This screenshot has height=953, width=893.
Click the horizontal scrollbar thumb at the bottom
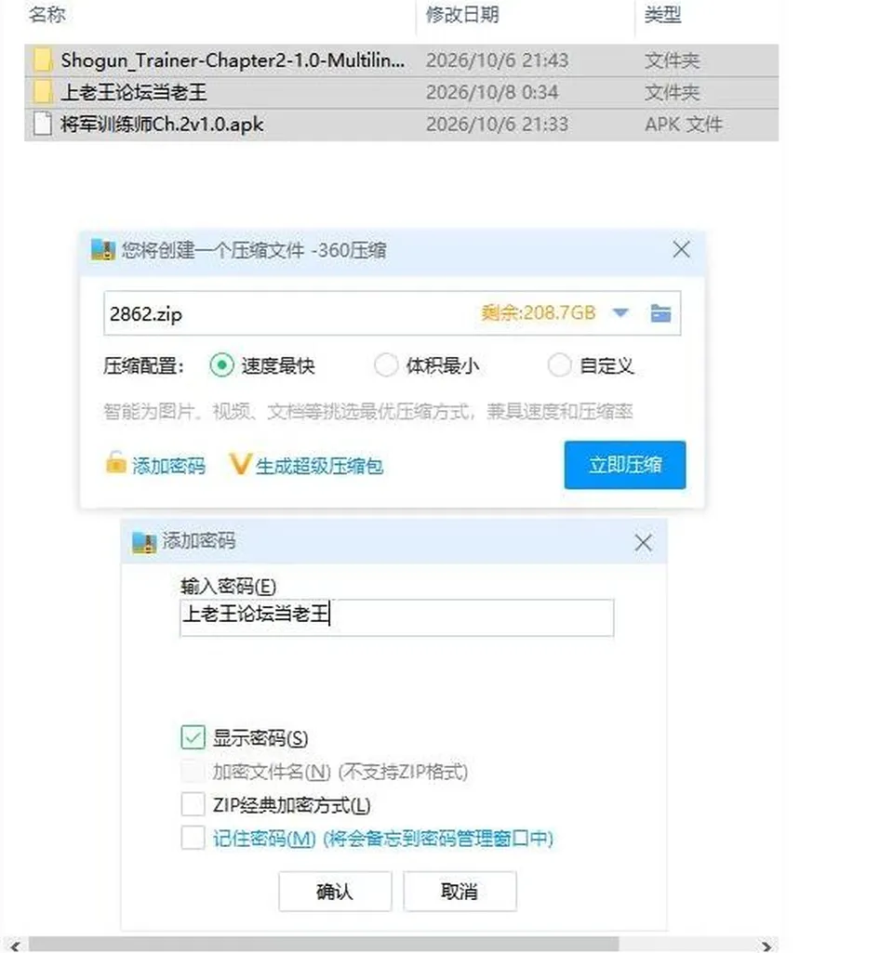[324, 945]
